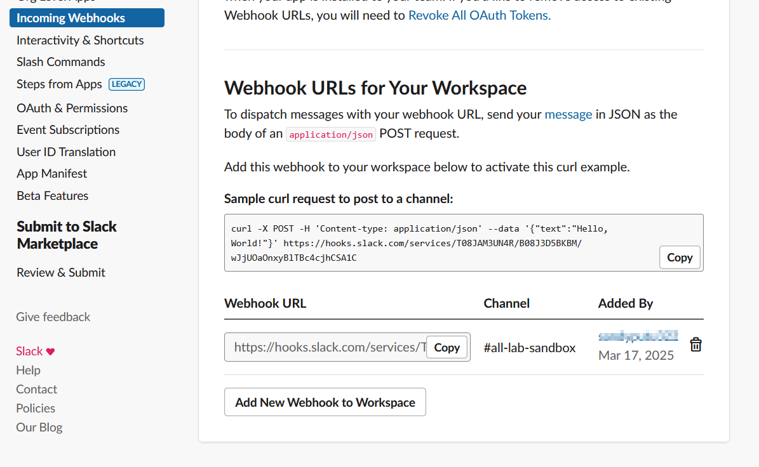The width and height of the screenshot is (759, 467).
Task: Follow the 'message' hyperlink
Action: (568, 114)
